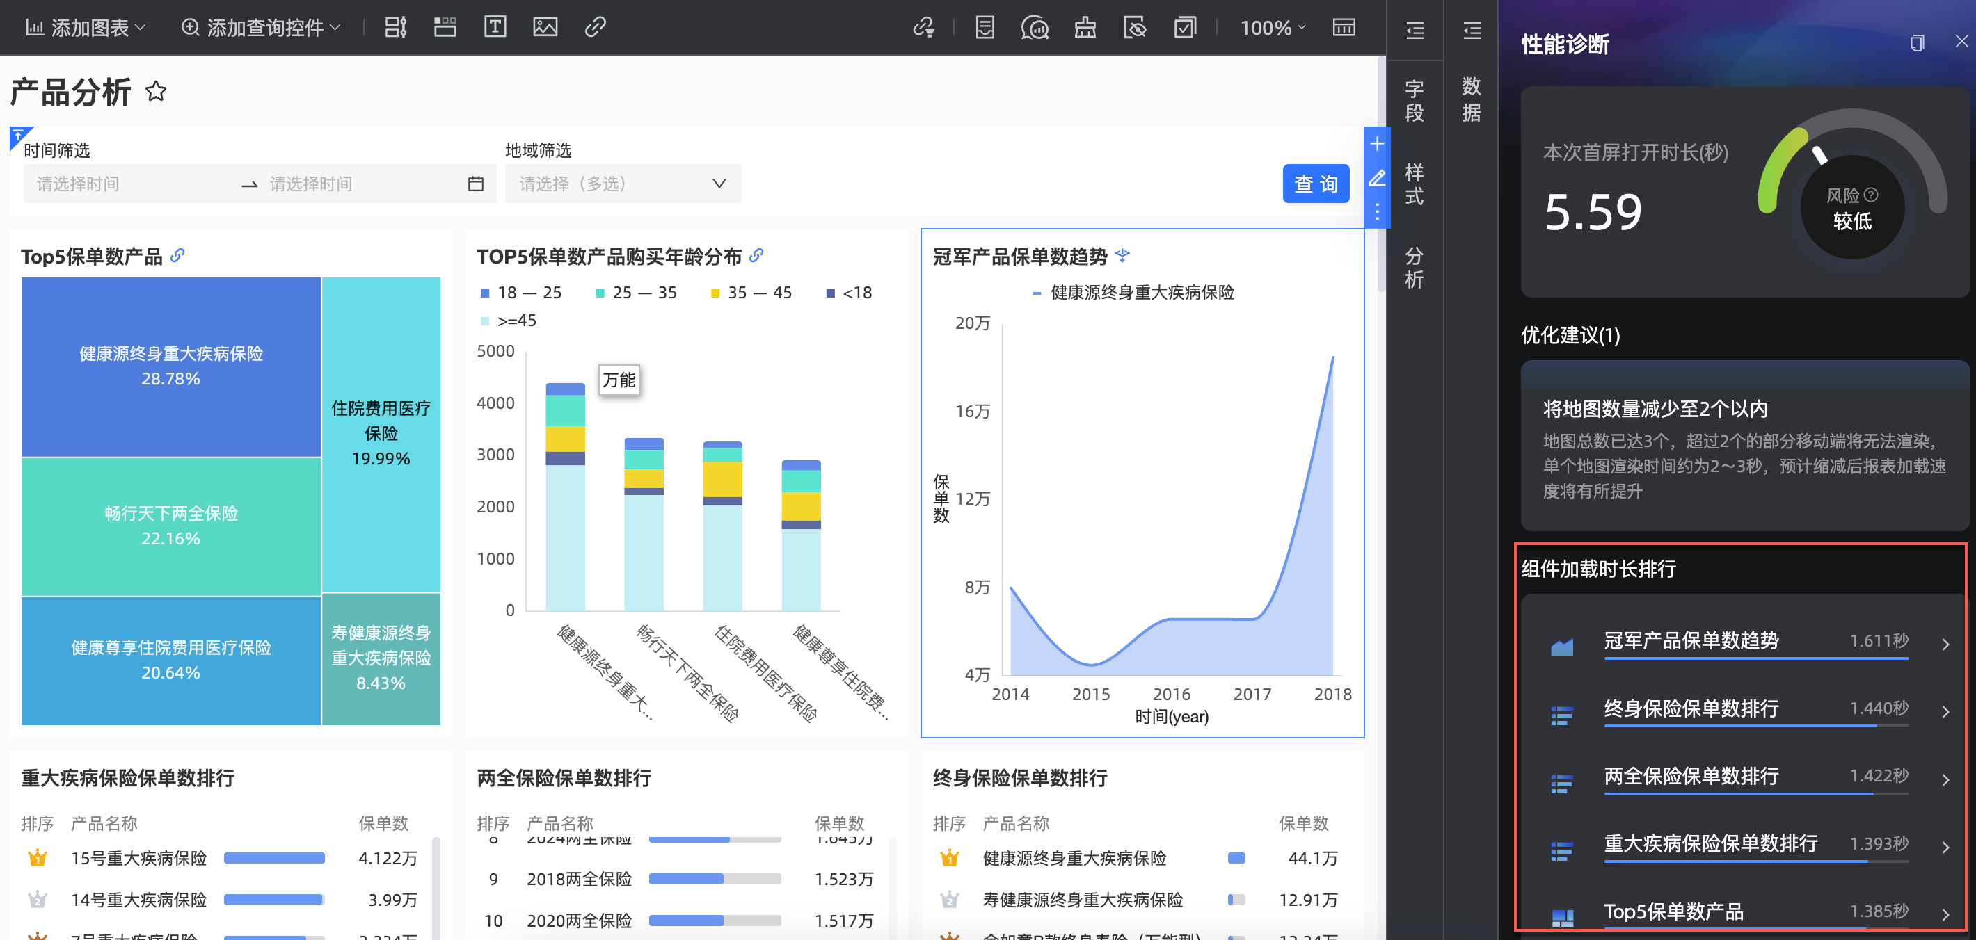
Task: Insert a hyperlink widget
Action: tap(596, 28)
